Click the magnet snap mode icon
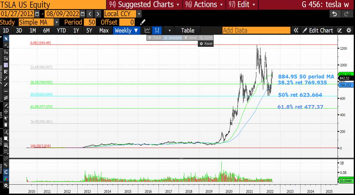 coord(6,172)
